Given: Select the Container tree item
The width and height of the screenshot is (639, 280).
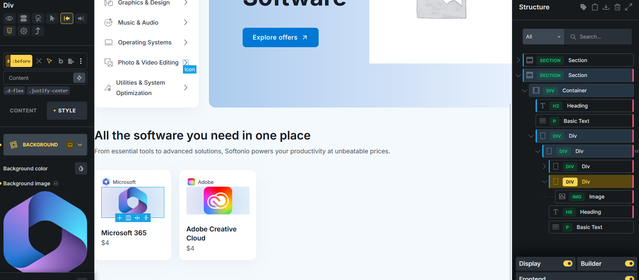Looking at the screenshot, I should point(581,91).
